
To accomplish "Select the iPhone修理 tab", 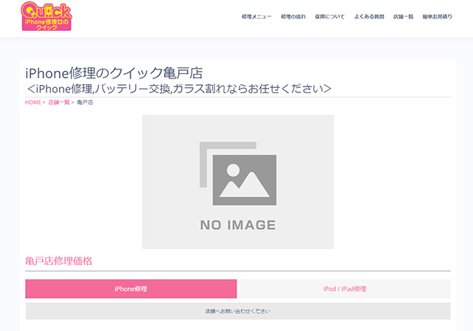I will (131, 289).
